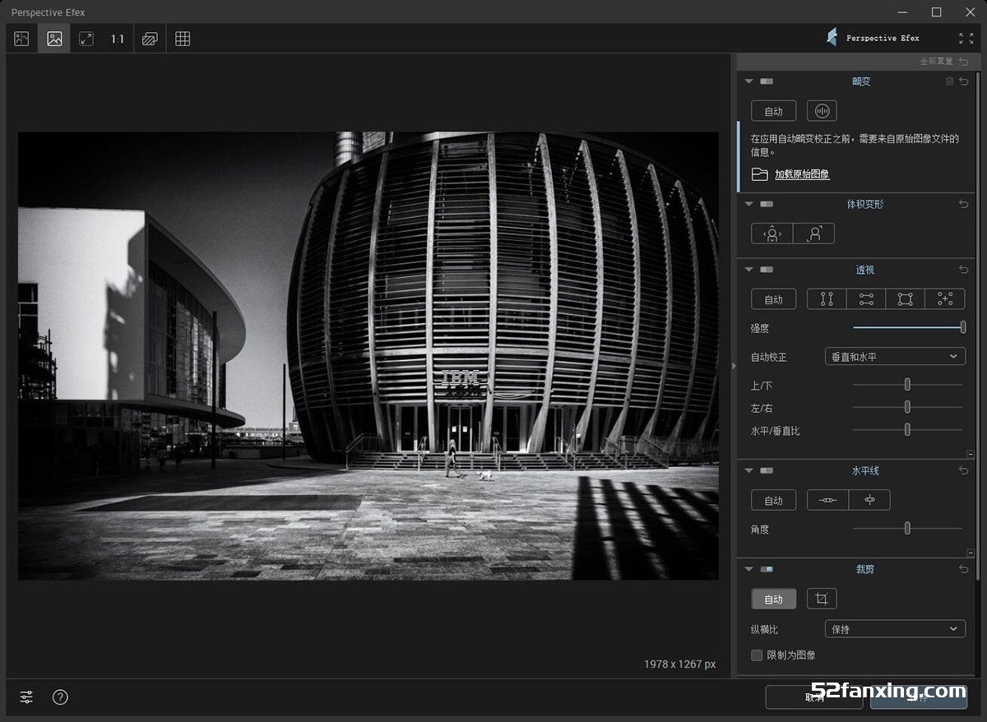Reset the 体积变形 section with undo arrow
The image size is (987, 722).
pos(964,204)
